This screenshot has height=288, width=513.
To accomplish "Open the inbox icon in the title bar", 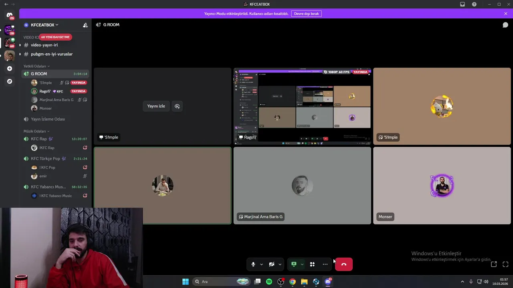I will [463, 4].
